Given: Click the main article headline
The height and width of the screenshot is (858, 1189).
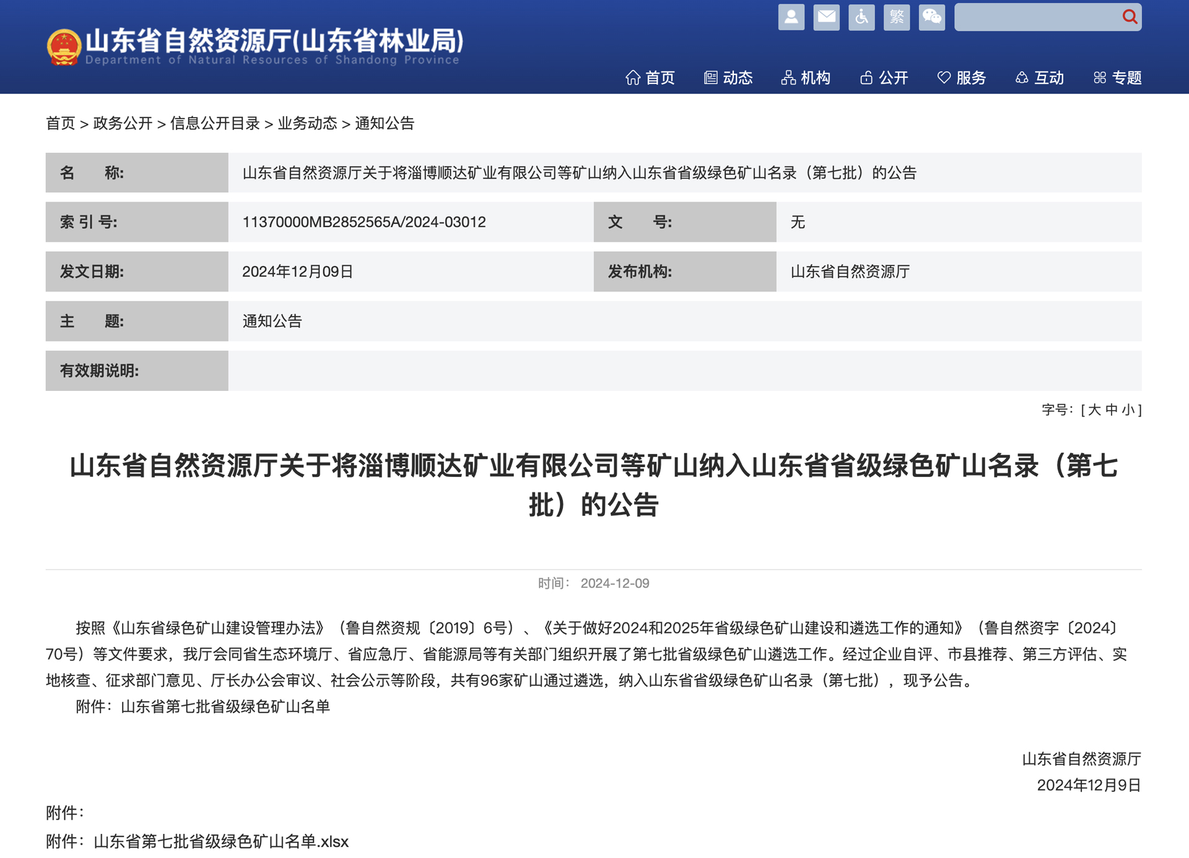Looking at the screenshot, I should (x=594, y=485).
